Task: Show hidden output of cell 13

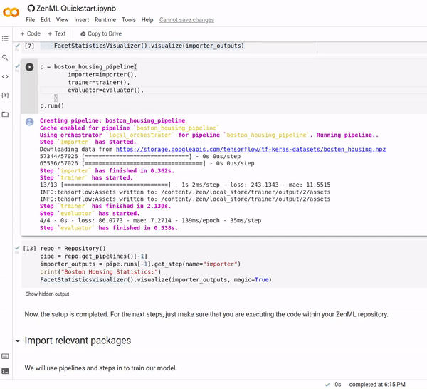Action: click(x=47, y=294)
